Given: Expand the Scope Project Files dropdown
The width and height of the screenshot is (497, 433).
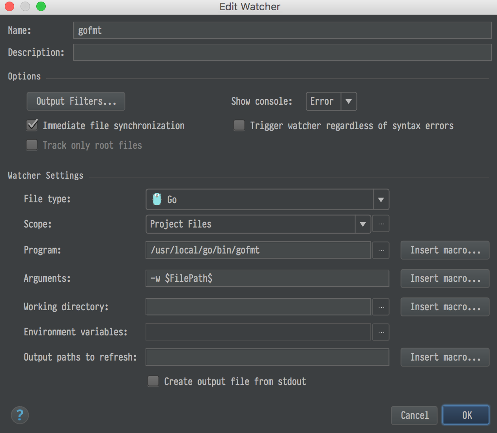Looking at the screenshot, I should [x=362, y=224].
